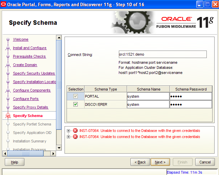
Task: Click the Install and Configure step node icon
Action: 8,48
